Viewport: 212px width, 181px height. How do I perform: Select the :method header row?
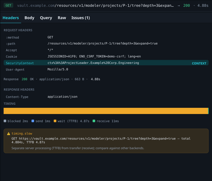tap(106, 37)
